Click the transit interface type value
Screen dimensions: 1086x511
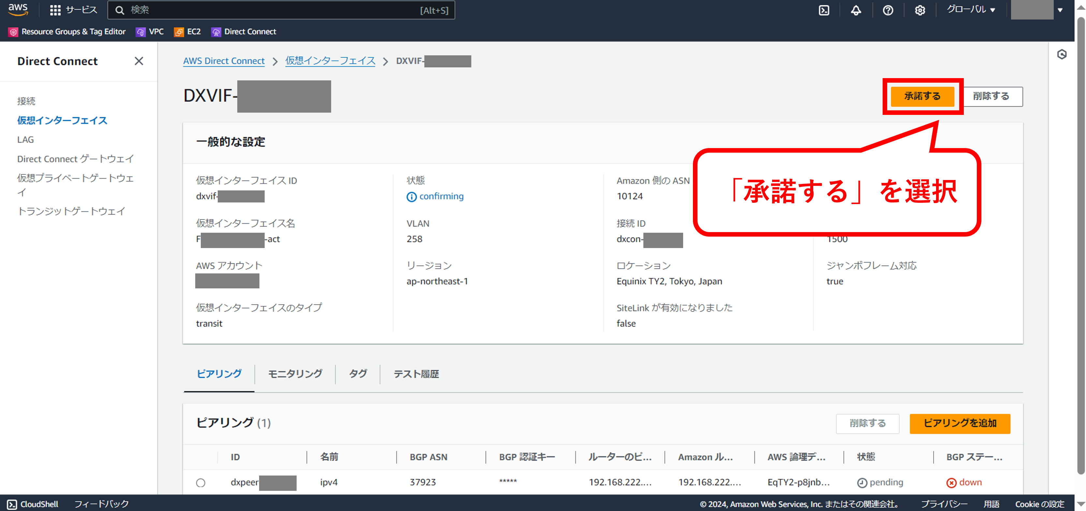[x=209, y=324]
